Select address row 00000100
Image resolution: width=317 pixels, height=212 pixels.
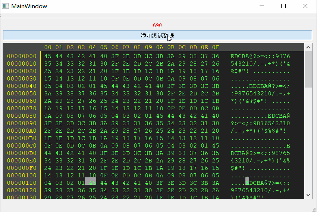(22, 175)
